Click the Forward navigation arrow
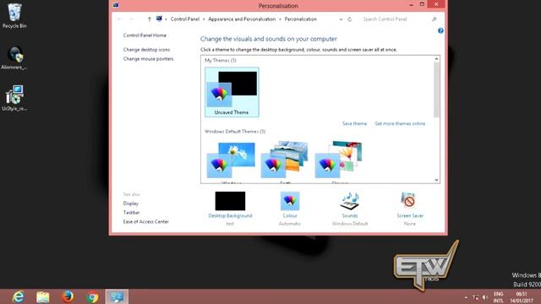Screen dimensions: 541x304 point(132,19)
